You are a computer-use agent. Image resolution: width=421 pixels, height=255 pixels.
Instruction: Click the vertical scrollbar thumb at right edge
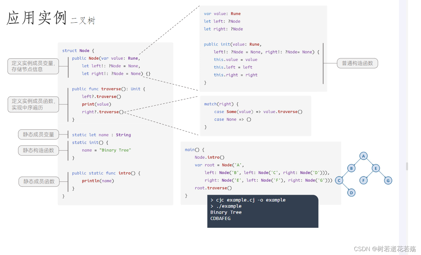407,167
